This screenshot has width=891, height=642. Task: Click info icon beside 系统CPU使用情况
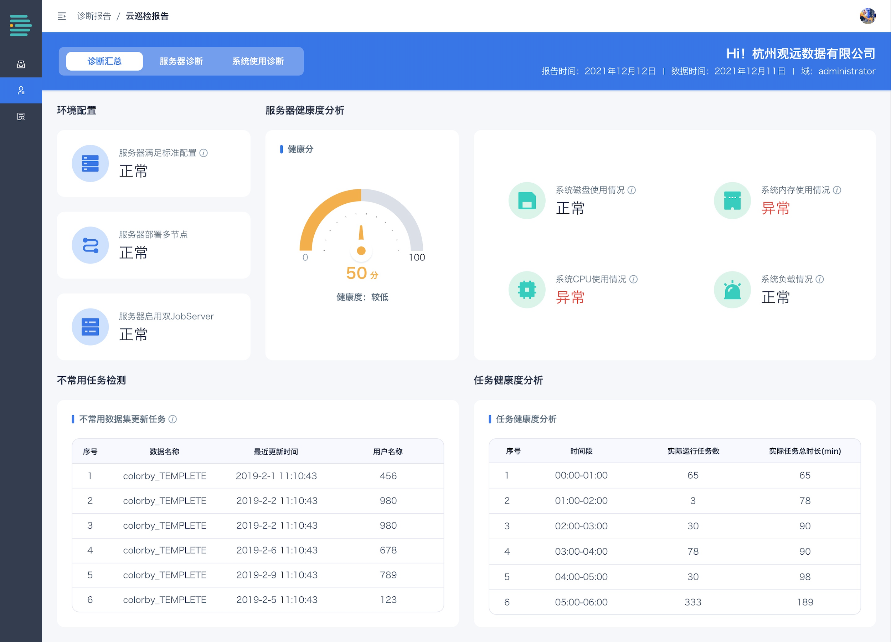coord(634,279)
